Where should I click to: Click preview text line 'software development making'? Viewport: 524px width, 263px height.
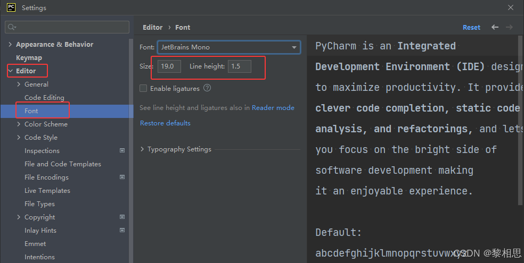pos(395,171)
